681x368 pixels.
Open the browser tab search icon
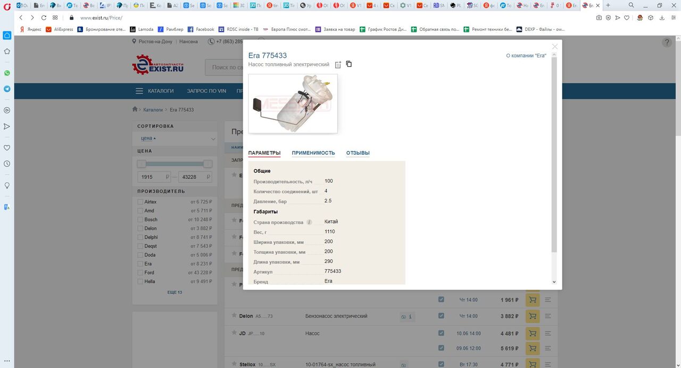(631, 5)
